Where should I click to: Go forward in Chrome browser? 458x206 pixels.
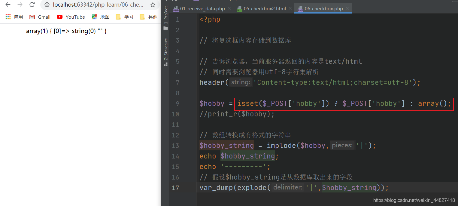[x=20, y=5]
